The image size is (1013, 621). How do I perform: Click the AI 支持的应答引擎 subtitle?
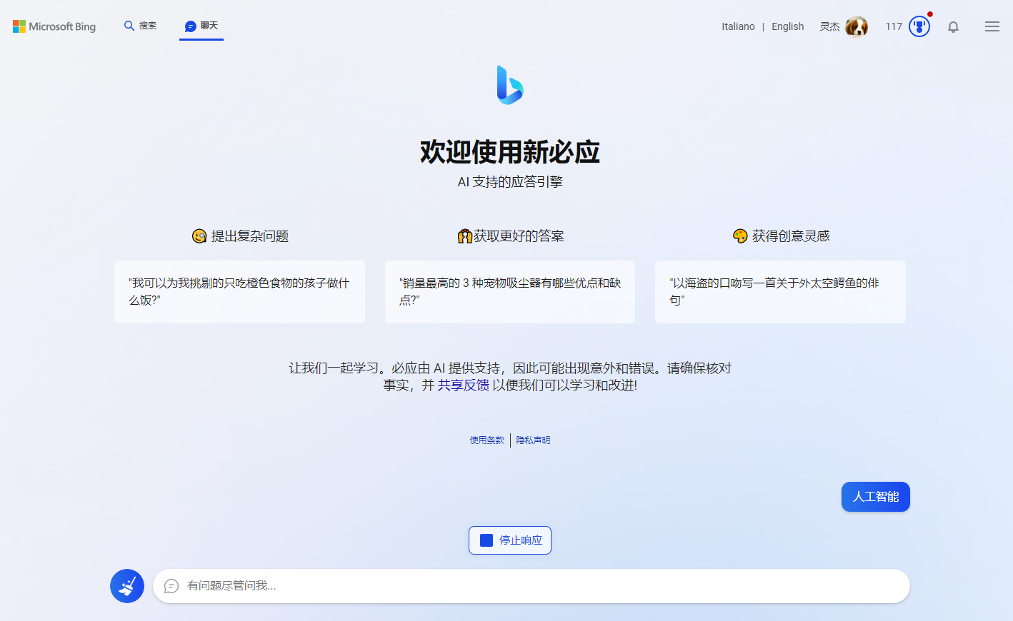pos(510,182)
